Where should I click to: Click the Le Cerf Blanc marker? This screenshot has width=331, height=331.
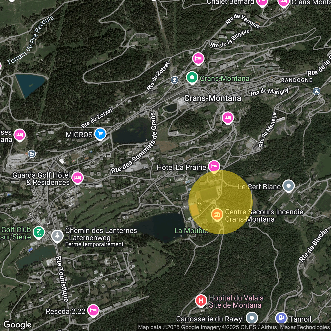[289, 186]
